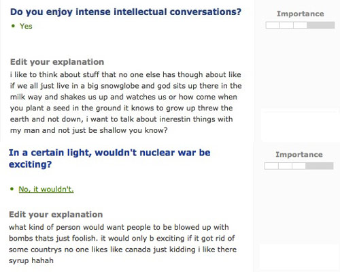Click the 'No, it wouldn't.' answer link

[46, 189]
